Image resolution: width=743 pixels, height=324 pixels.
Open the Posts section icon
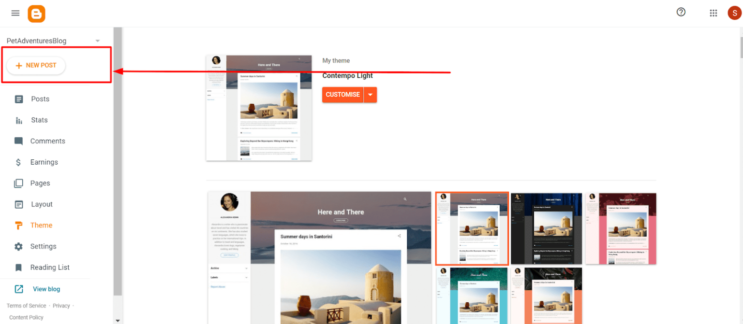[18, 99]
